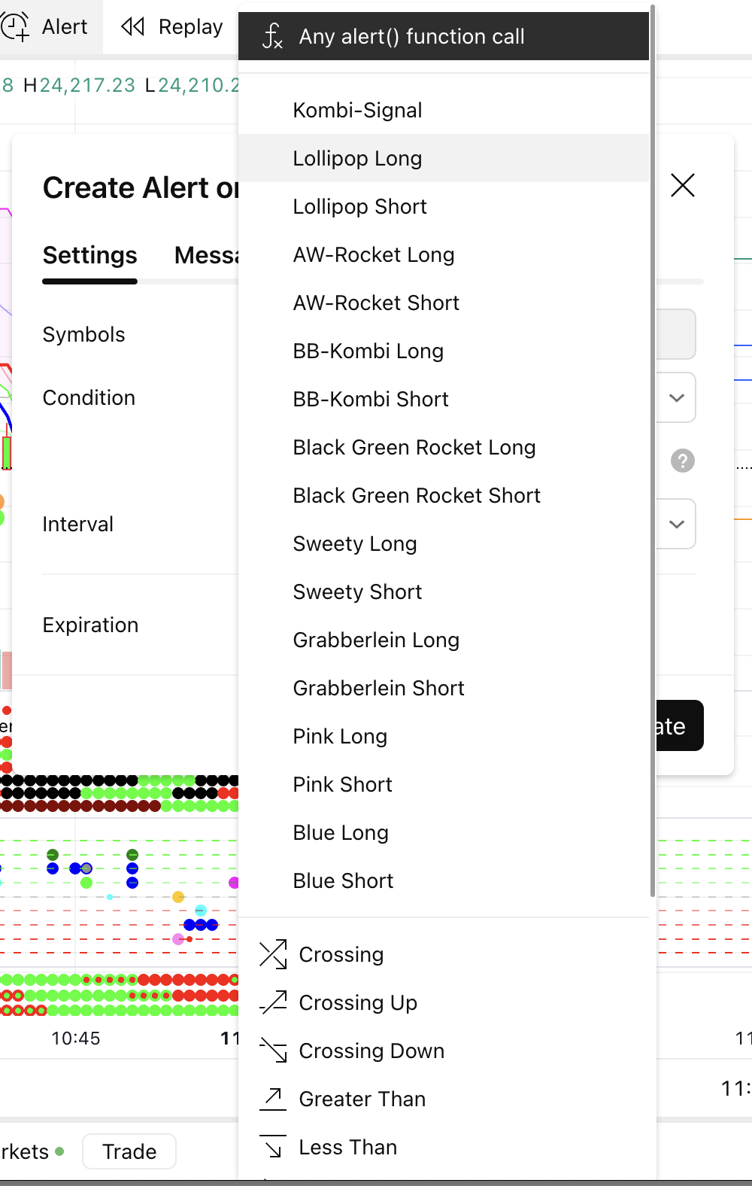
Task: Close the Create Alert dialog
Action: [682, 185]
